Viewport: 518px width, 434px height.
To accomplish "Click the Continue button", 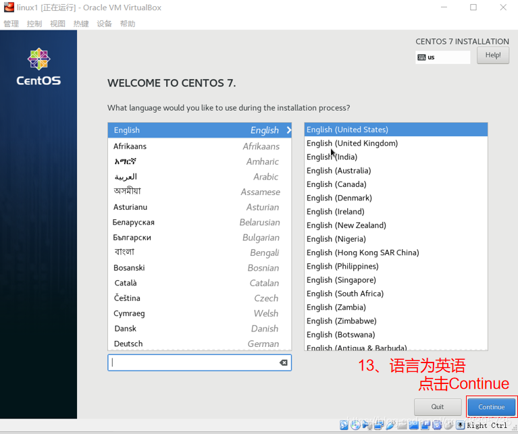I will click(x=491, y=406).
